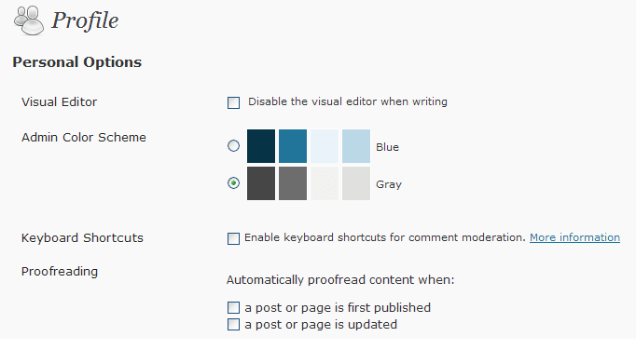Click the medium blue swatch in Blue scheme

(x=293, y=146)
